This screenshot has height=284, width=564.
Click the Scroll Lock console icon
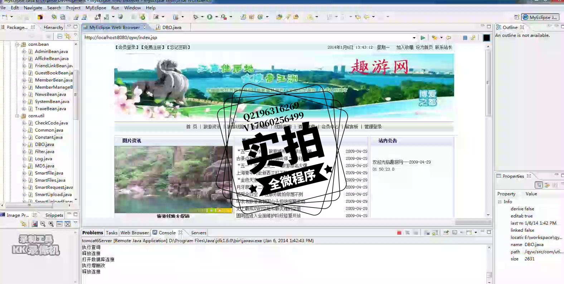tap(435, 232)
